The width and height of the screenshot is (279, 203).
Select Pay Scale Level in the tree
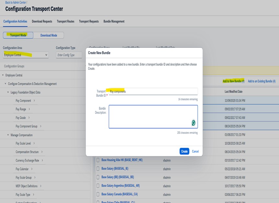point(23,144)
